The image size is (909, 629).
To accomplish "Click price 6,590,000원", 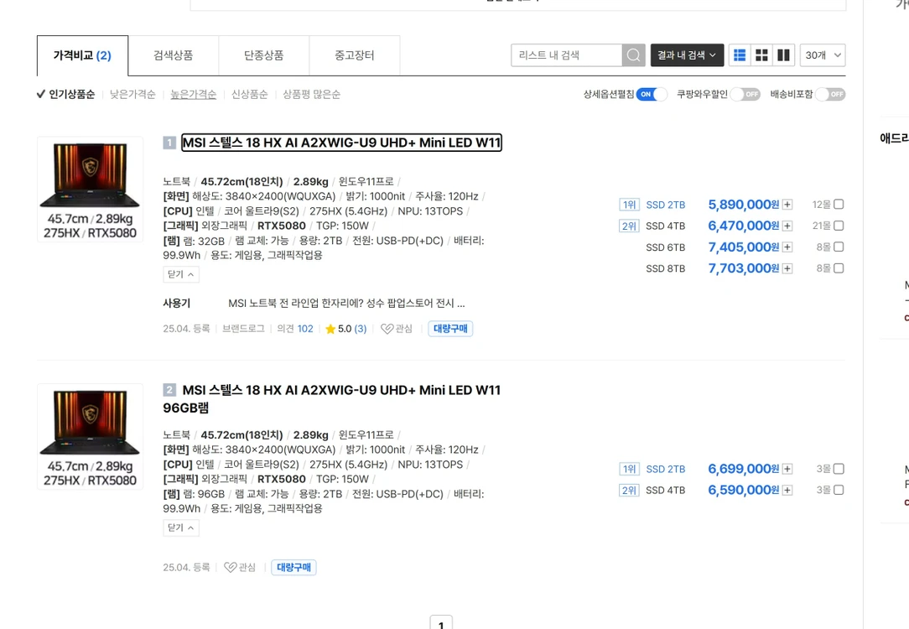I will 744,491.
